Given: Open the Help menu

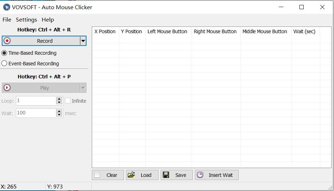Looking at the screenshot, I should pos(48,19).
